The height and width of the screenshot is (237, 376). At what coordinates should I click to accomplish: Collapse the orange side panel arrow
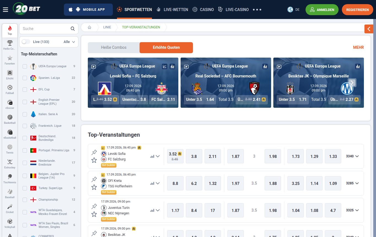click(x=369, y=29)
